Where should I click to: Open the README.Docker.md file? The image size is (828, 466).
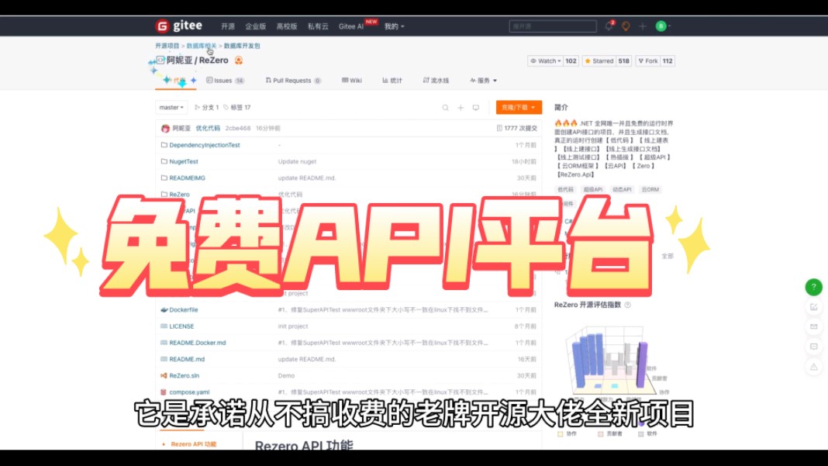coord(198,343)
